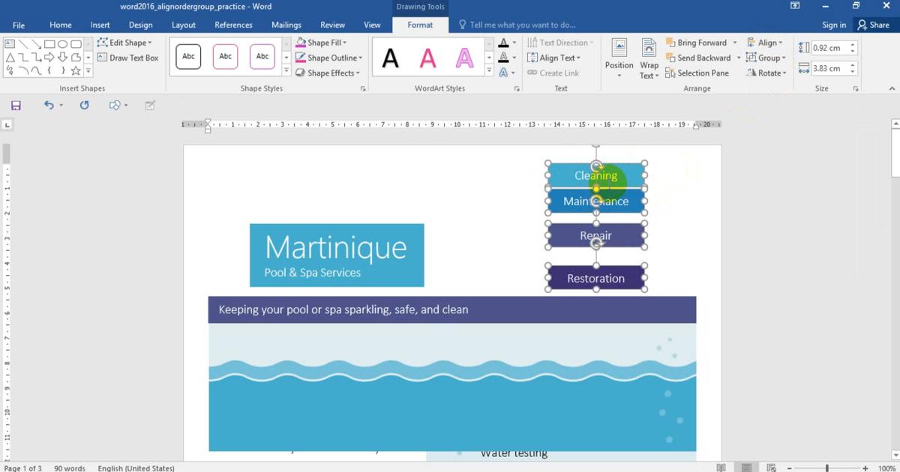Switch to the Insert ribbon tab
The image size is (900, 472).
(x=100, y=25)
